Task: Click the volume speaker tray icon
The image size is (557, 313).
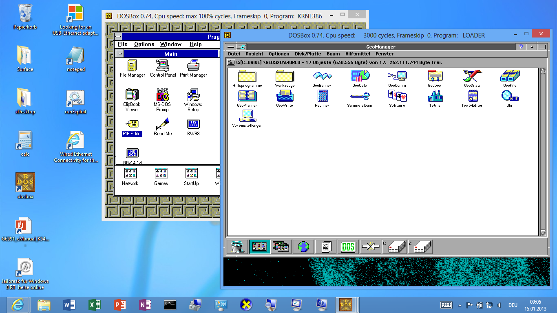Action: pyautogui.click(x=500, y=305)
